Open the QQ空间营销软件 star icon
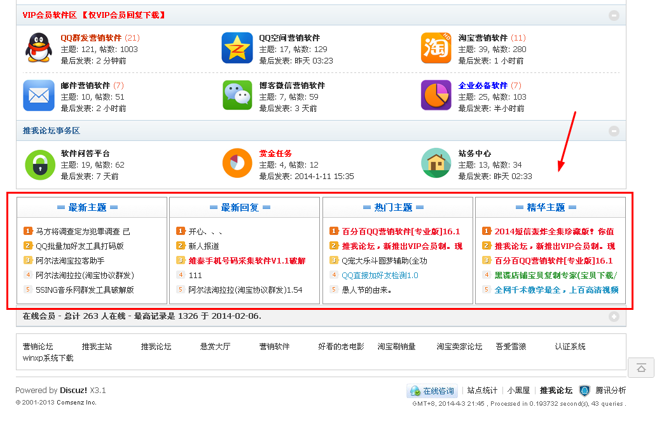The height and width of the screenshot is (428, 657). 237,49
